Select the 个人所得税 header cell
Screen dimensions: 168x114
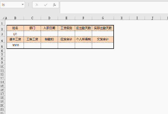pyautogui.click(x=83, y=39)
